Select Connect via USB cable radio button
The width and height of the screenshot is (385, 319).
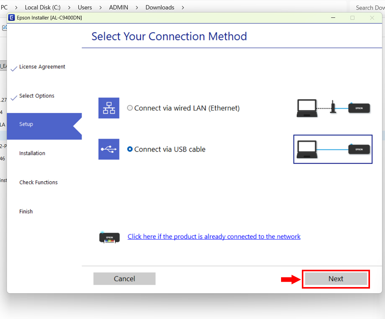coord(130,149)
